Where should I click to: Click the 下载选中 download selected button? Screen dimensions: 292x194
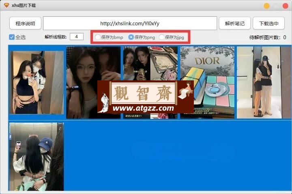(x=268, y=23)
